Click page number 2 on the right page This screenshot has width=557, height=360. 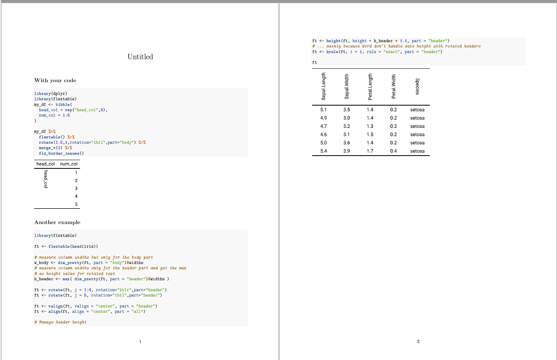point(418,341)
